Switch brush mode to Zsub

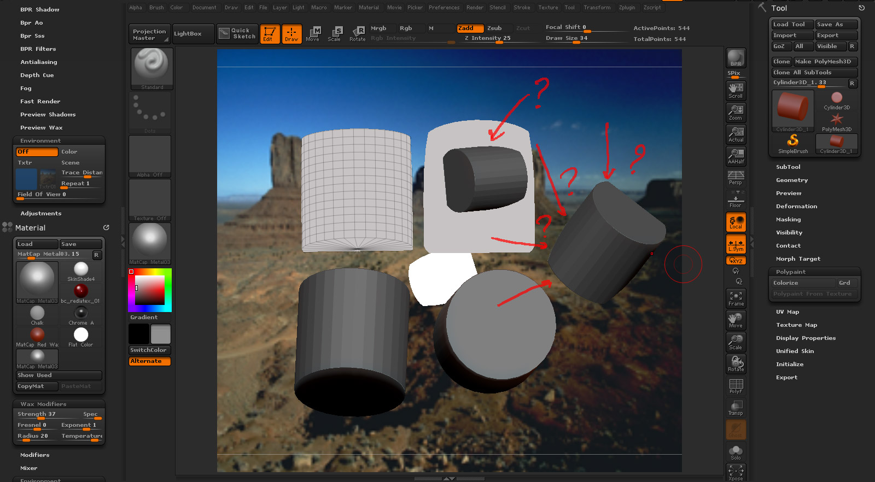[x=494, y=28]
